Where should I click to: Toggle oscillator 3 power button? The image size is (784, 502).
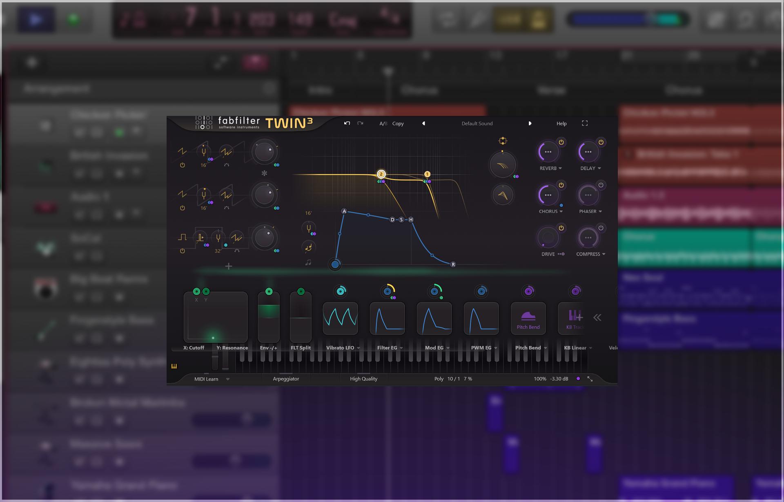pyautogui.click(x=182, y=251)
